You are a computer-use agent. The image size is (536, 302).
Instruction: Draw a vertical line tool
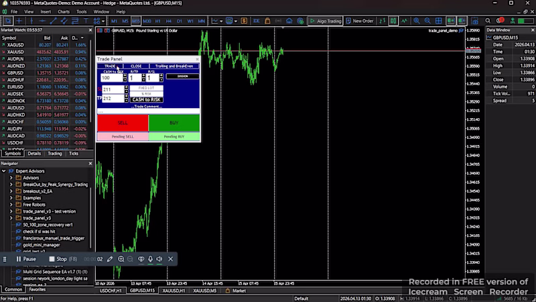(31, 21)
